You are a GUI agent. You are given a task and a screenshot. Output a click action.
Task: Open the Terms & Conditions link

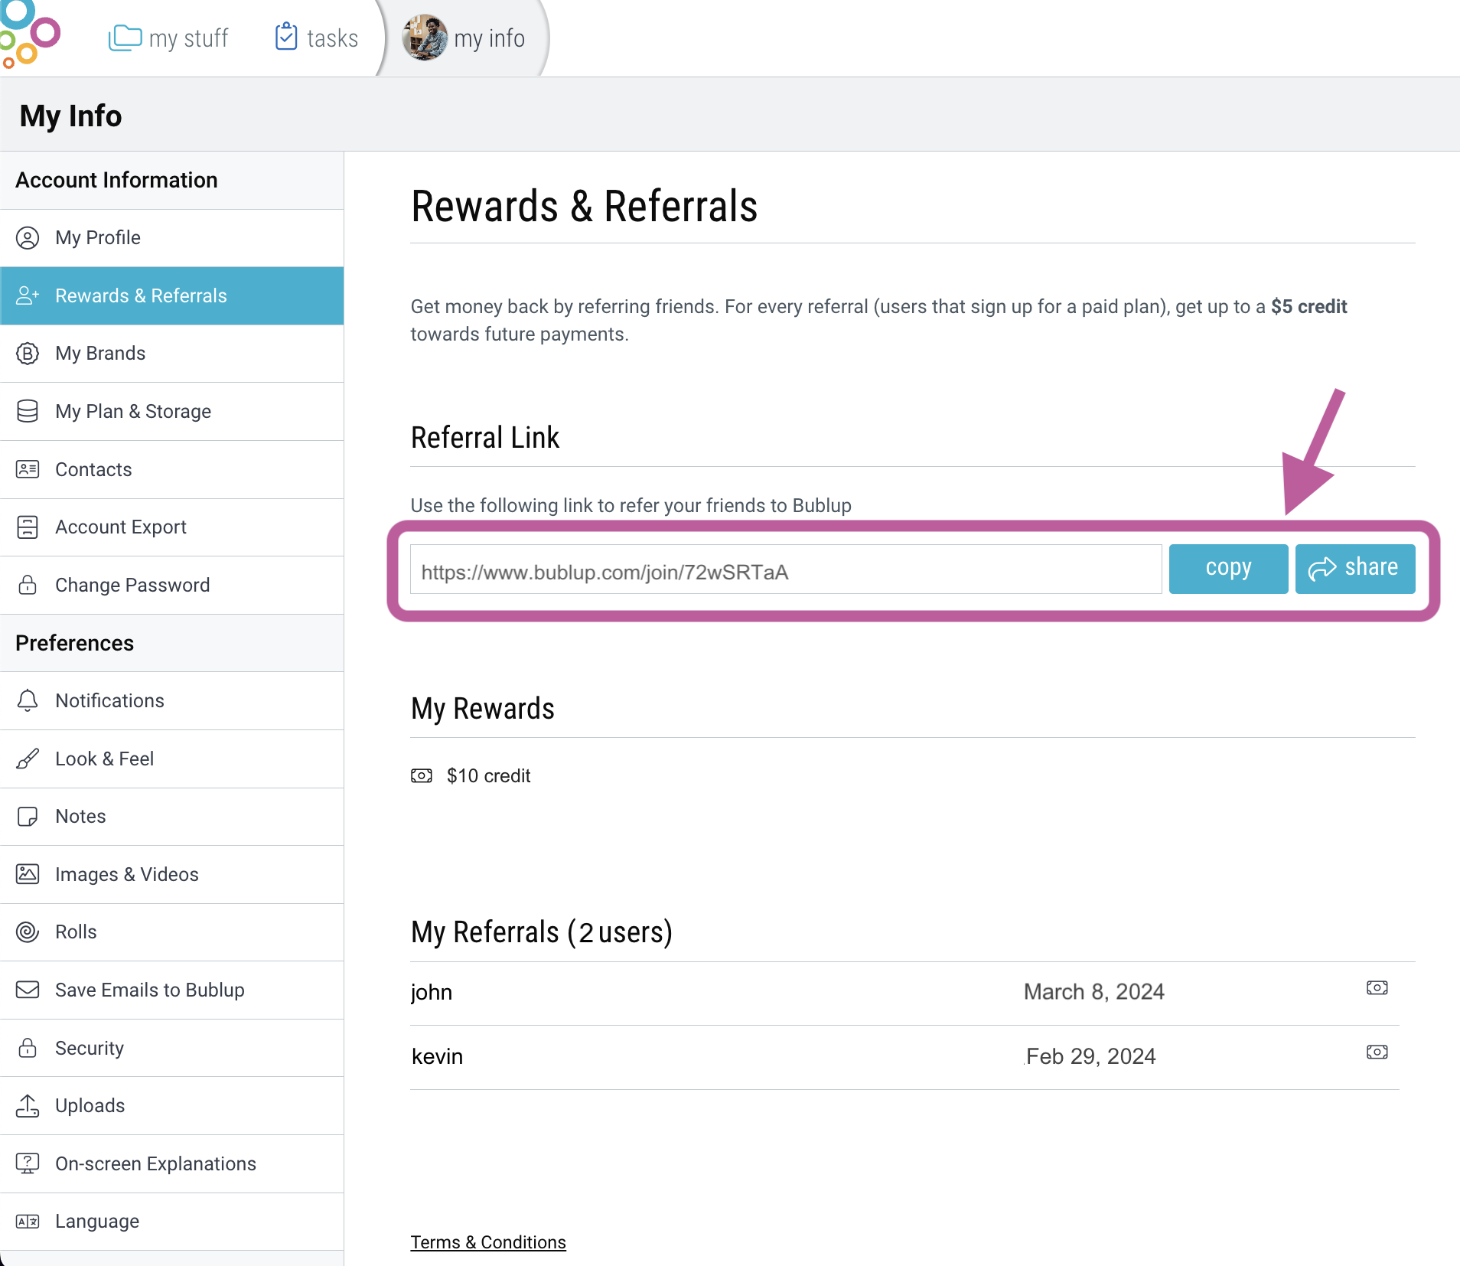(488, 1242)
